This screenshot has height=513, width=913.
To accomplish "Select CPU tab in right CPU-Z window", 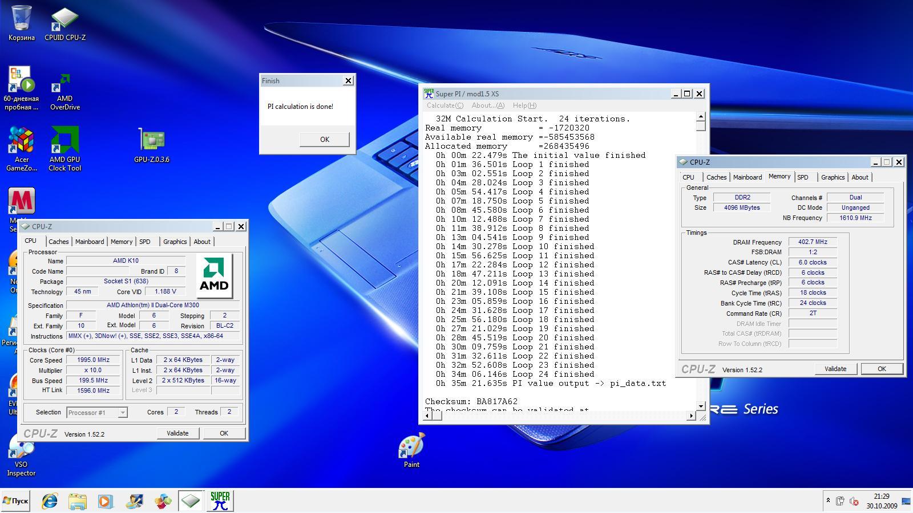I will (689, 177).
